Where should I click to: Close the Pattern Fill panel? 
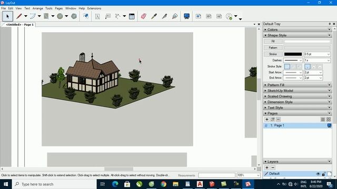coord(329,85)
